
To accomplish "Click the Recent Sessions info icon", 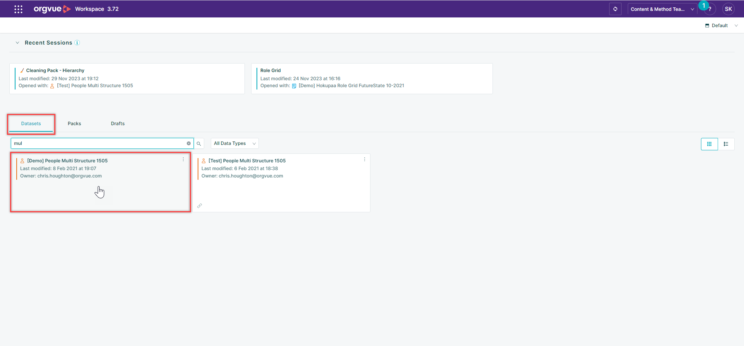I will [77, 43].
